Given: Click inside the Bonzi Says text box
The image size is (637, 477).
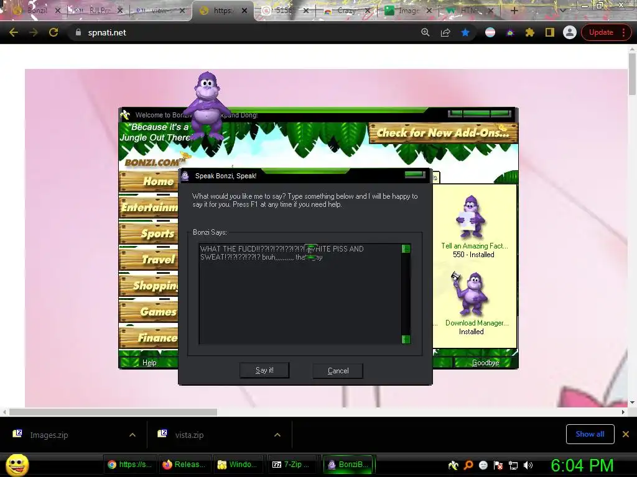Looking at the screenshot, I should (300, 294).
